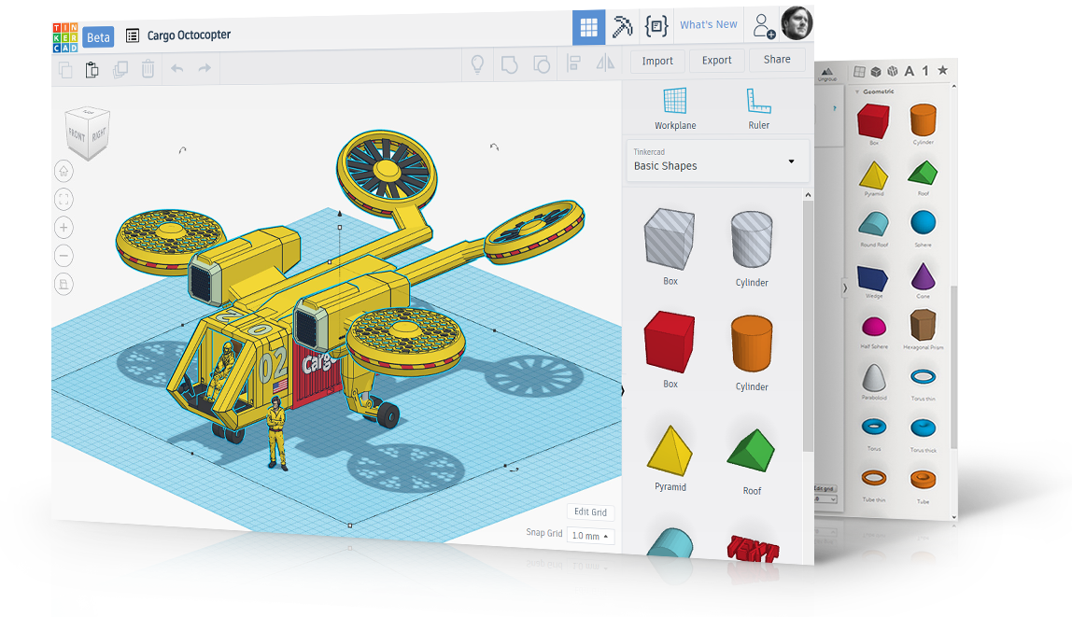
Task: Click the Copy icon in the toolbar
Action: point(65,70)
